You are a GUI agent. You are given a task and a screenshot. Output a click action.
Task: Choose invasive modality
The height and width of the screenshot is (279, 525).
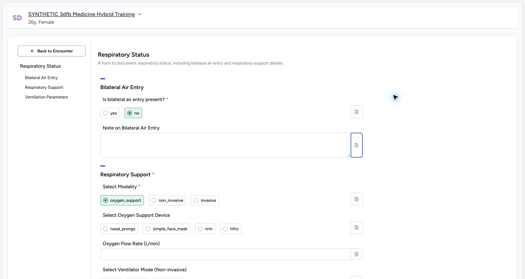[204, 200]
